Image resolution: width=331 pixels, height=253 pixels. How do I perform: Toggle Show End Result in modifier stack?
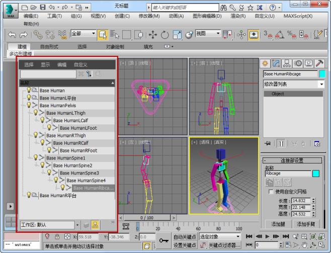click(281, 144)
